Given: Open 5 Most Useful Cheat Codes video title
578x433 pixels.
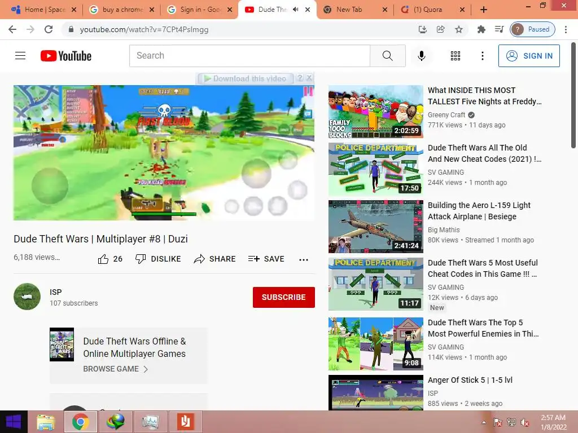Looking at the screenshot, I should [483, 268].
